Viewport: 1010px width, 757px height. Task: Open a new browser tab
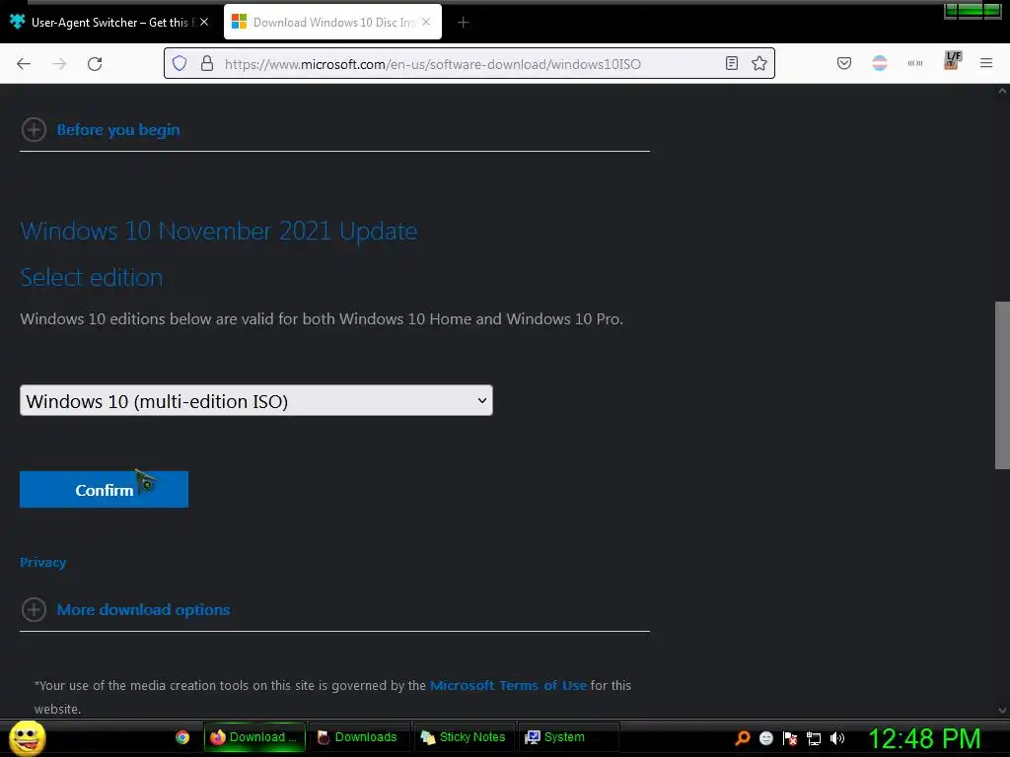[464, 23]
